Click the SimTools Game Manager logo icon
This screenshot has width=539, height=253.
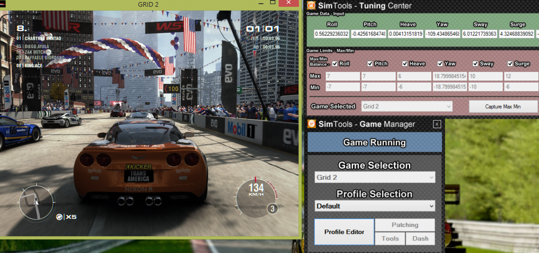click(312, 124)
